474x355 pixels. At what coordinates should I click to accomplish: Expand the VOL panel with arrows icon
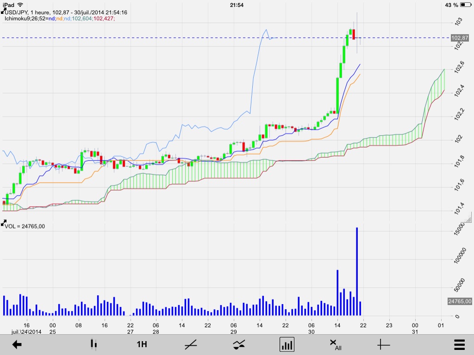pyautogui.click(x=3, y=223)
